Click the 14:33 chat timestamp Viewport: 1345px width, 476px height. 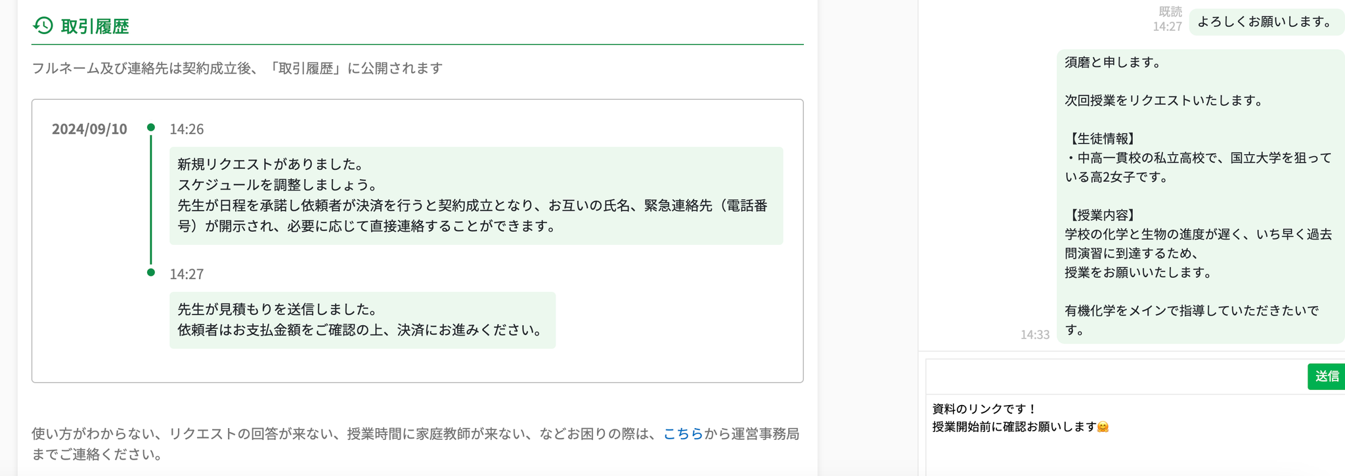click(1034, 335)
